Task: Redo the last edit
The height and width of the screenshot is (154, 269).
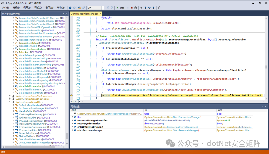Action: (112, 8)
